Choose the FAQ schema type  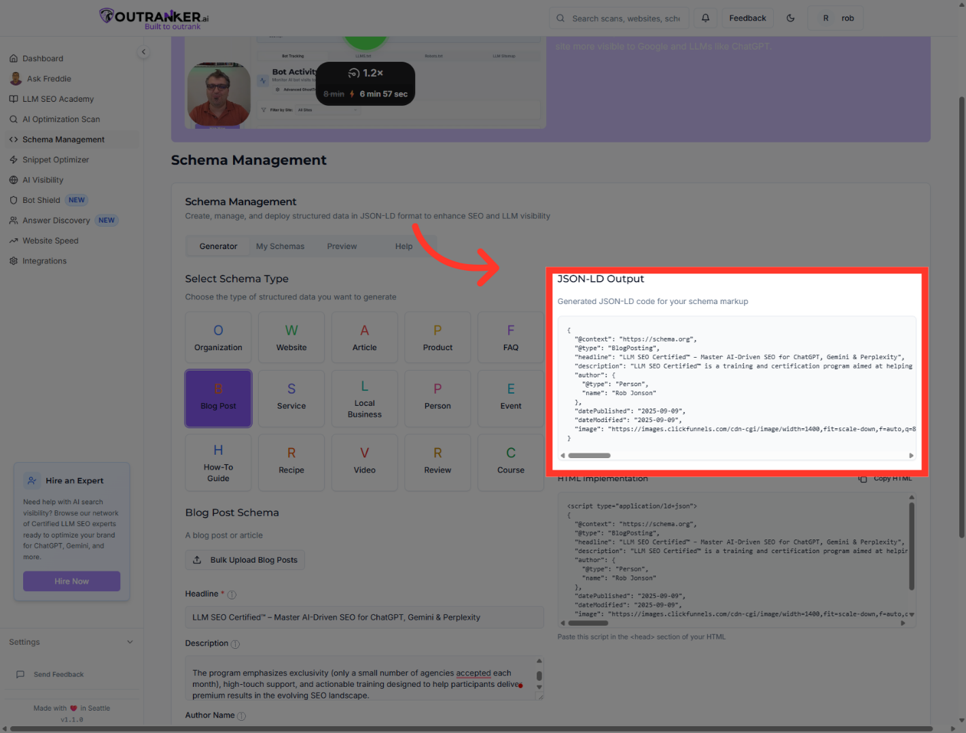[x=511, y=337]
